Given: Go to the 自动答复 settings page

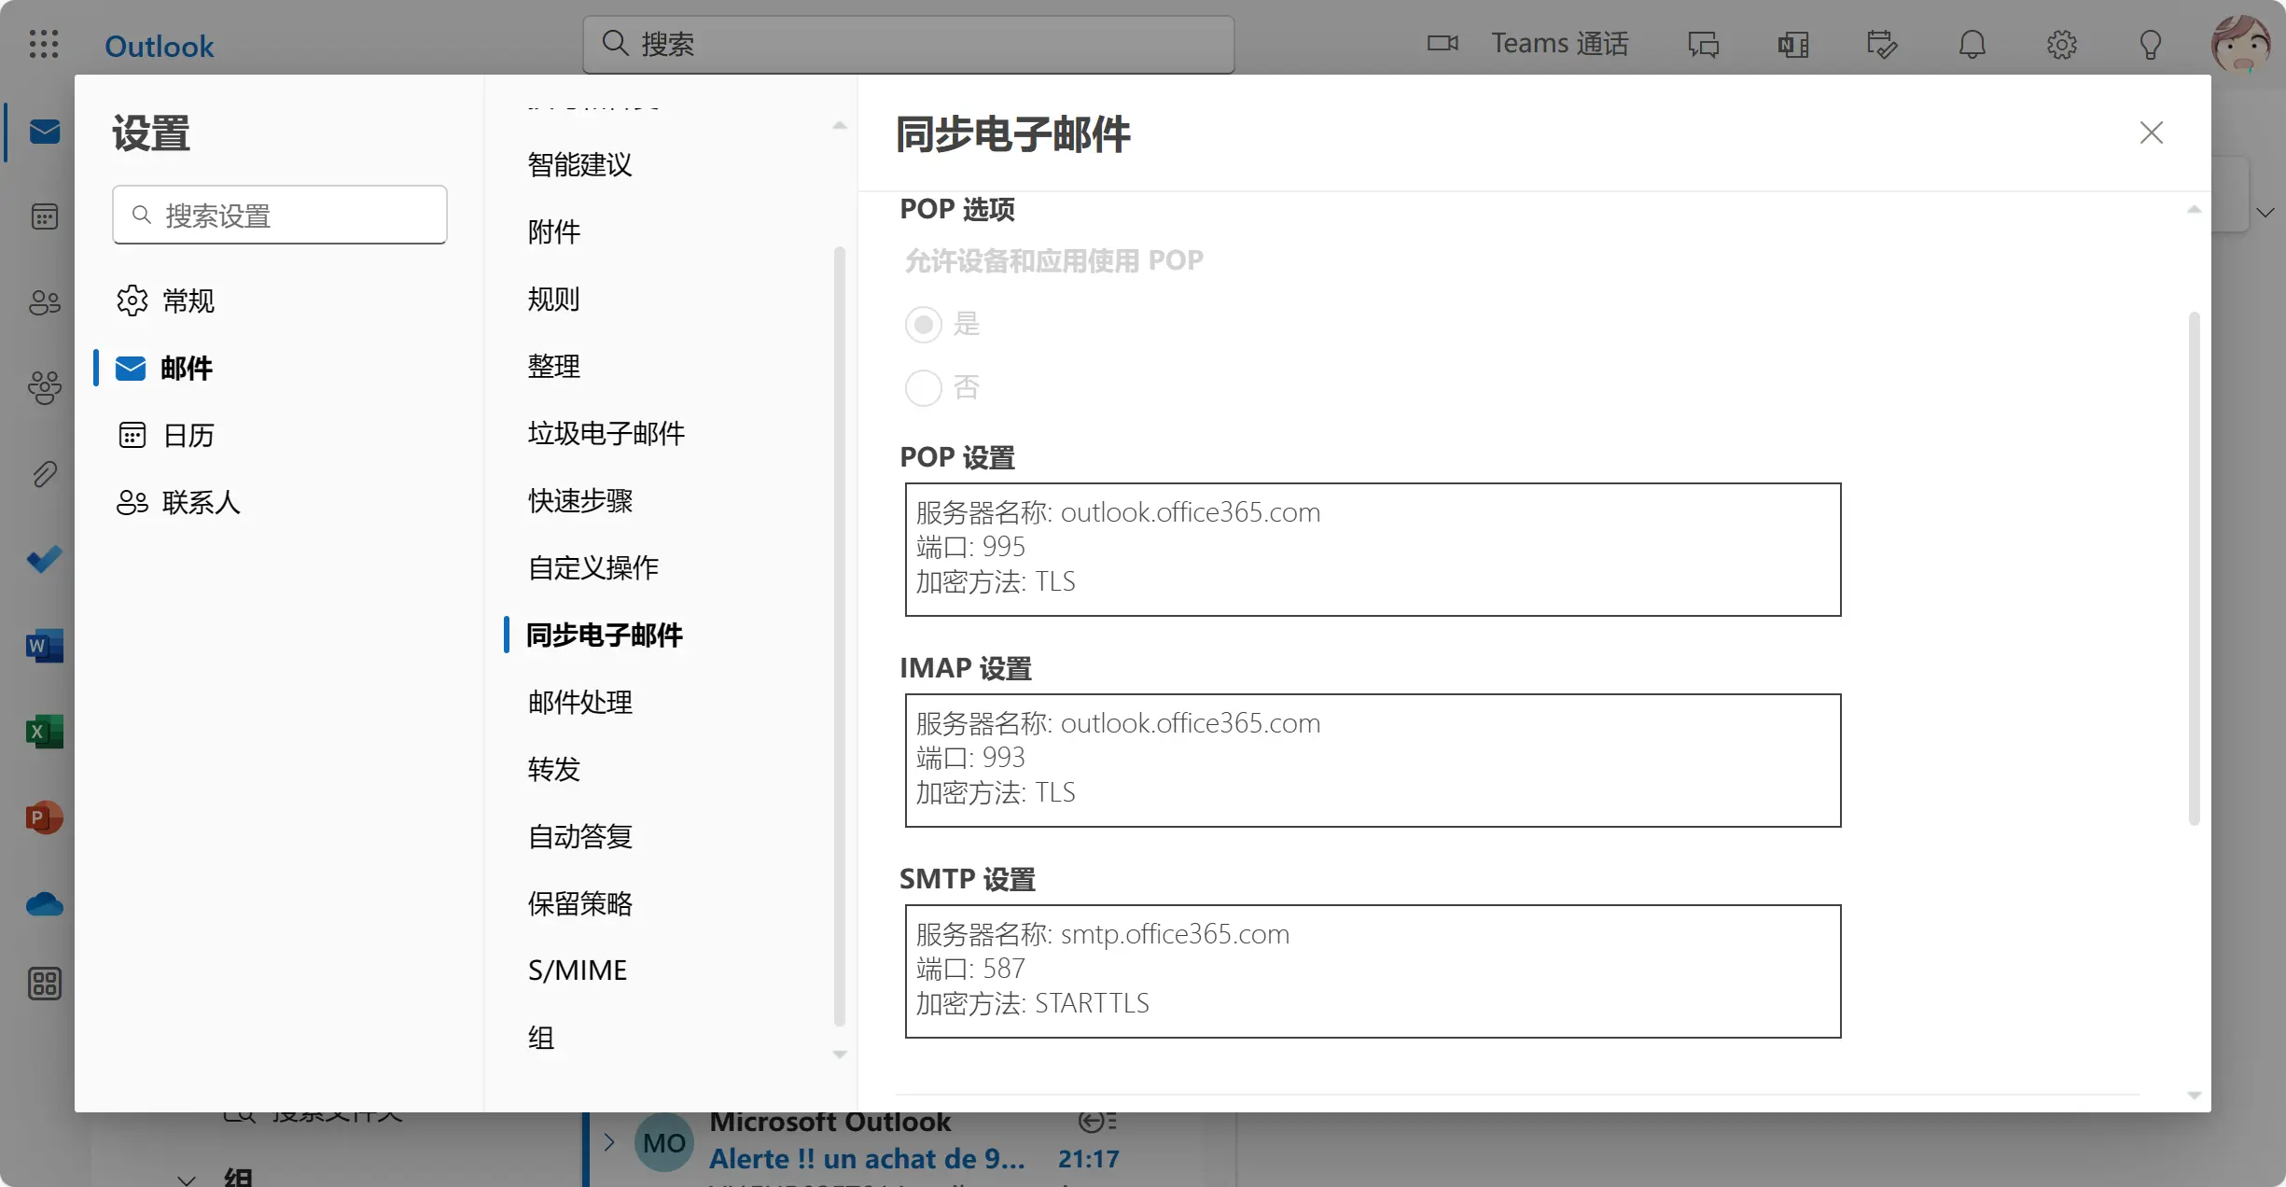Looking at the screenshot, I should click(x=579, y=836).
